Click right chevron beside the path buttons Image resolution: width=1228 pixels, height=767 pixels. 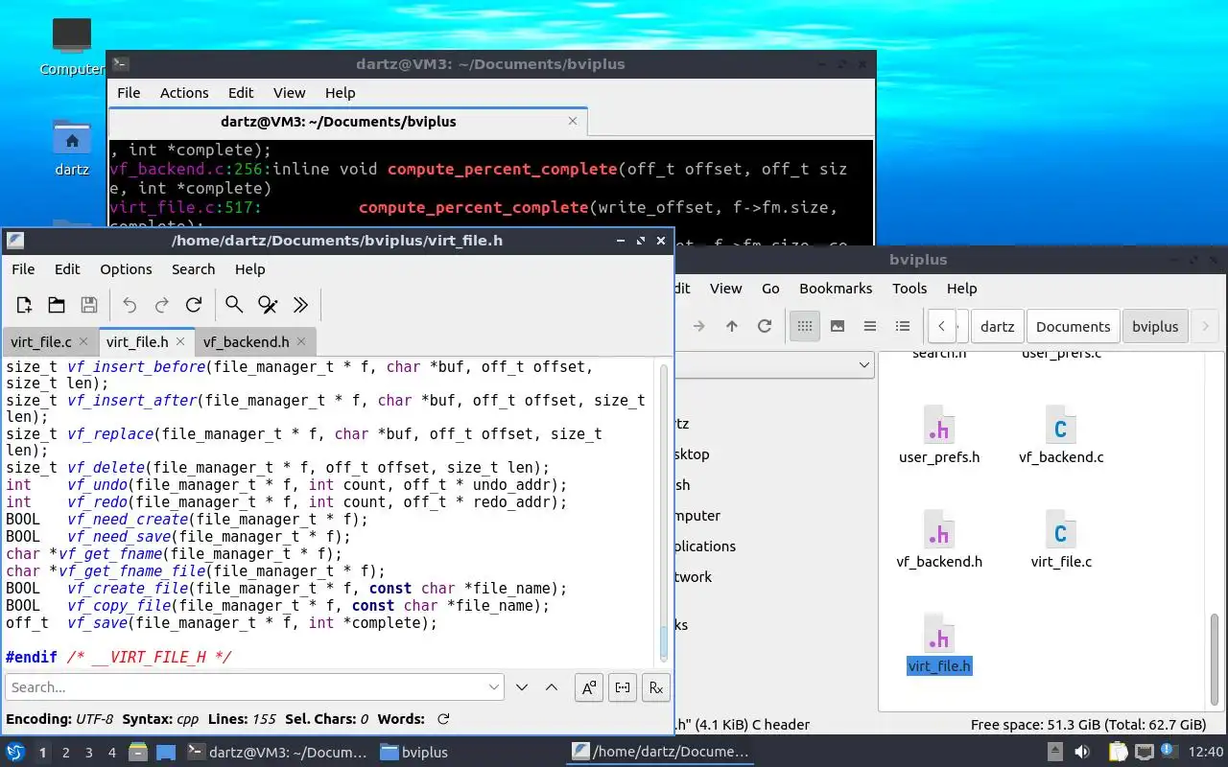[x=1206, y=326]
